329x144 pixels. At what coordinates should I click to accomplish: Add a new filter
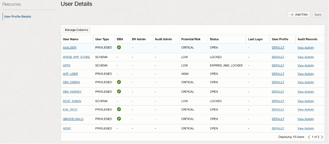(299, 15)
